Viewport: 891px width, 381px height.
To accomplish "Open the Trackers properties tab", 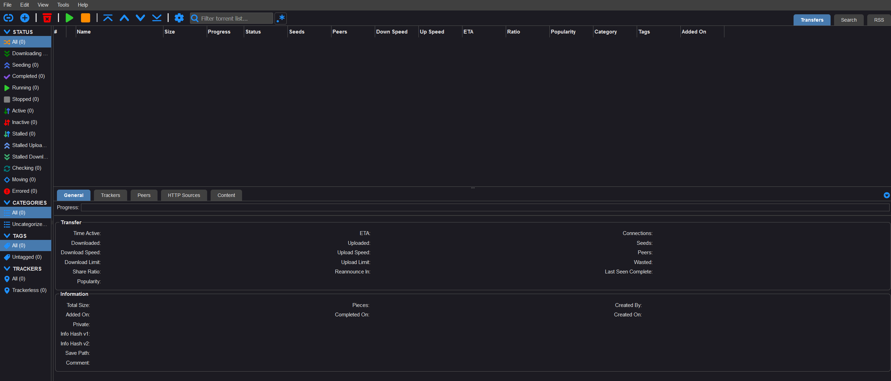I will [x=110, y=195].
